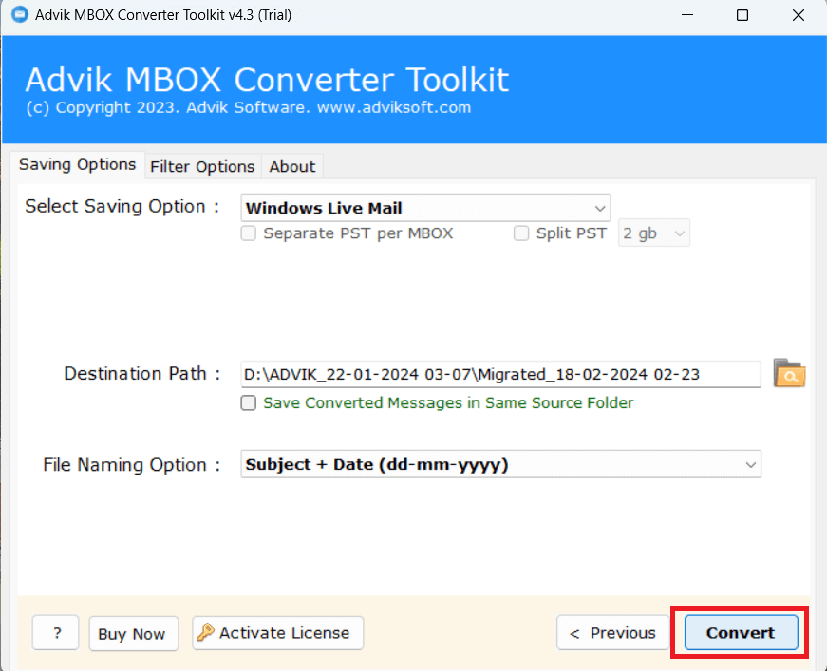Open the File Naming Option dropdown
The height and width of the screenshot is (671, 827).
pyautogui.click(x=500, y=464)
